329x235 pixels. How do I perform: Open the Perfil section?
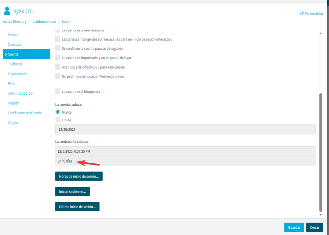click(x=12, y=83)
